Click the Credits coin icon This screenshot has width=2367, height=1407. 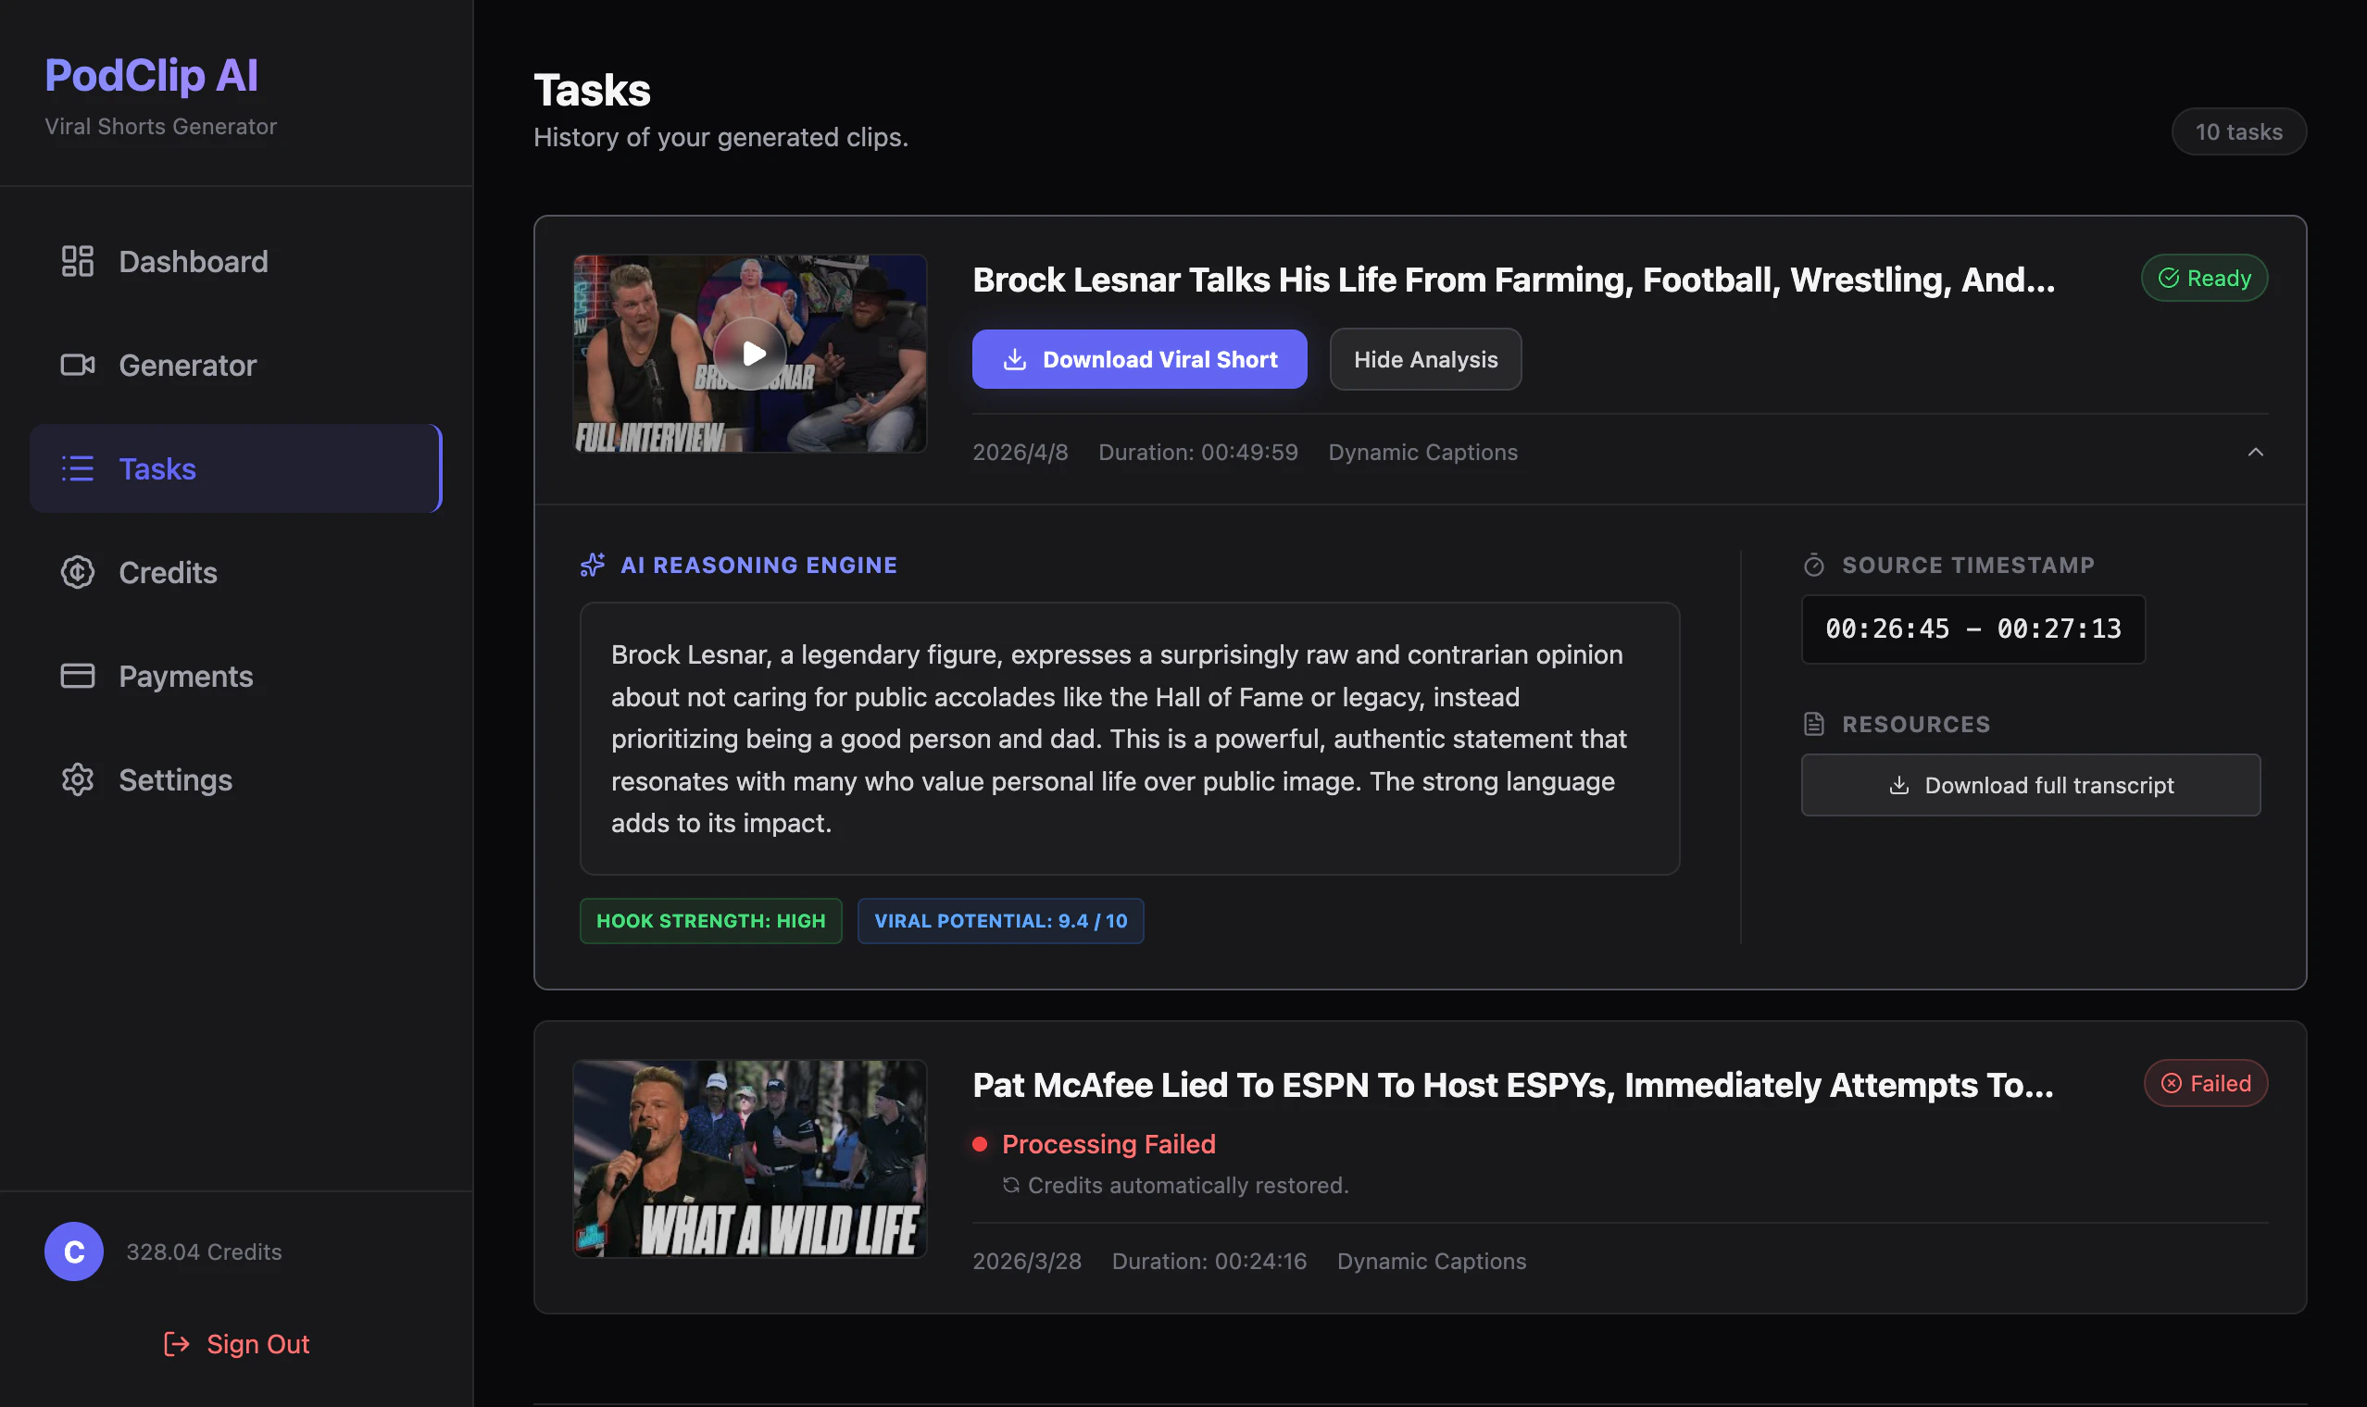point(77,572)
